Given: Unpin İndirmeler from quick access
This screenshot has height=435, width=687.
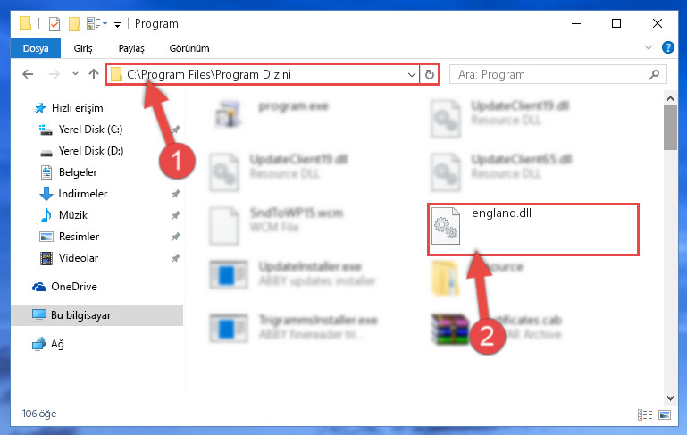Looking at the screenshot, I should [176, 194].
